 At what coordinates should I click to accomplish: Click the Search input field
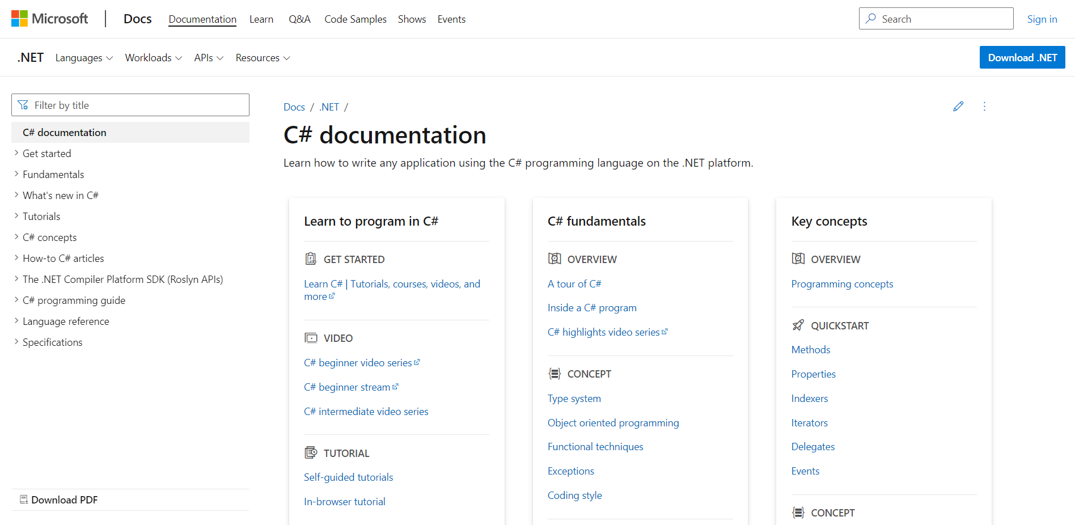pyautogui.click(x=936, y=18)
